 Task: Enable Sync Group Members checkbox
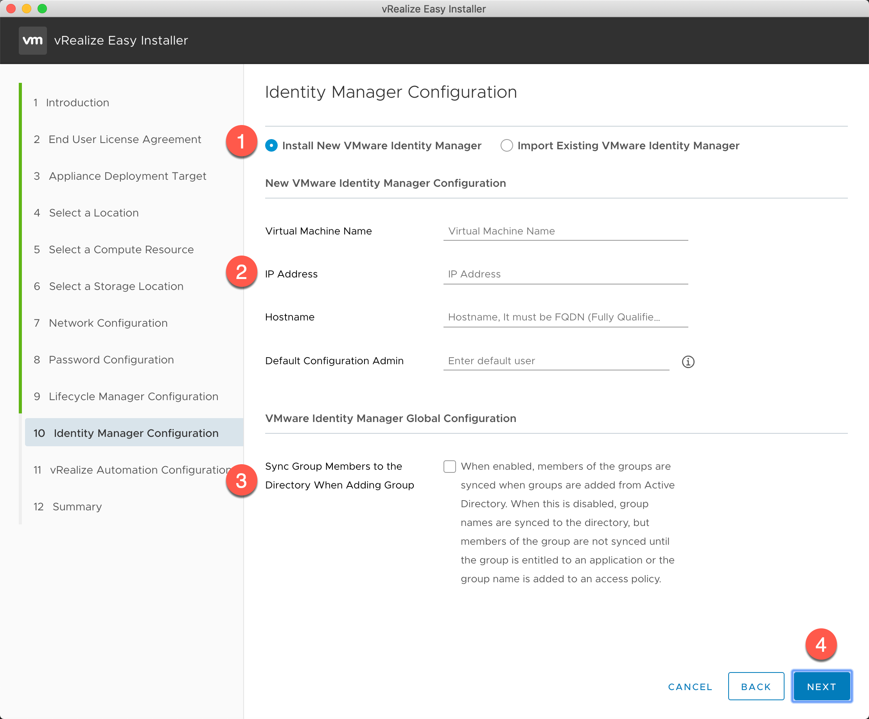(x=449, y=467)
